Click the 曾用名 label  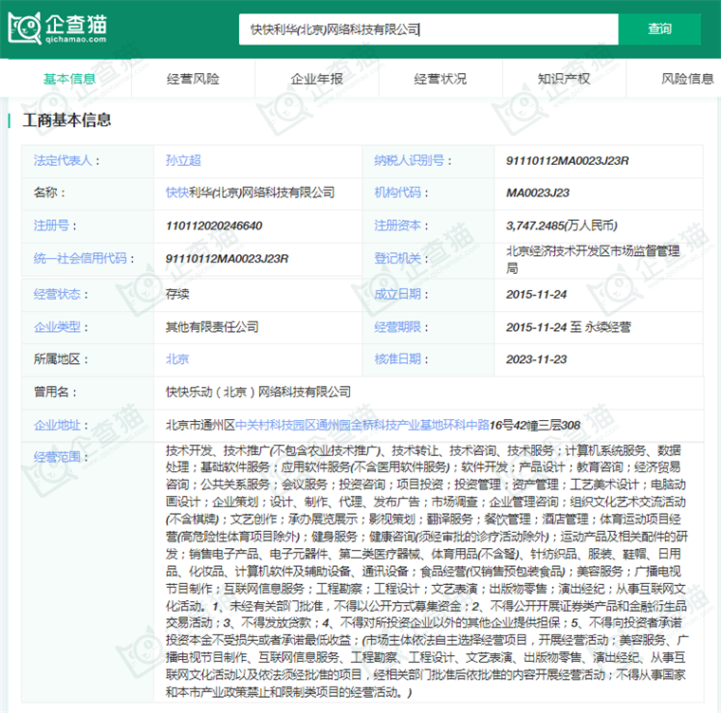pos(51,393)
